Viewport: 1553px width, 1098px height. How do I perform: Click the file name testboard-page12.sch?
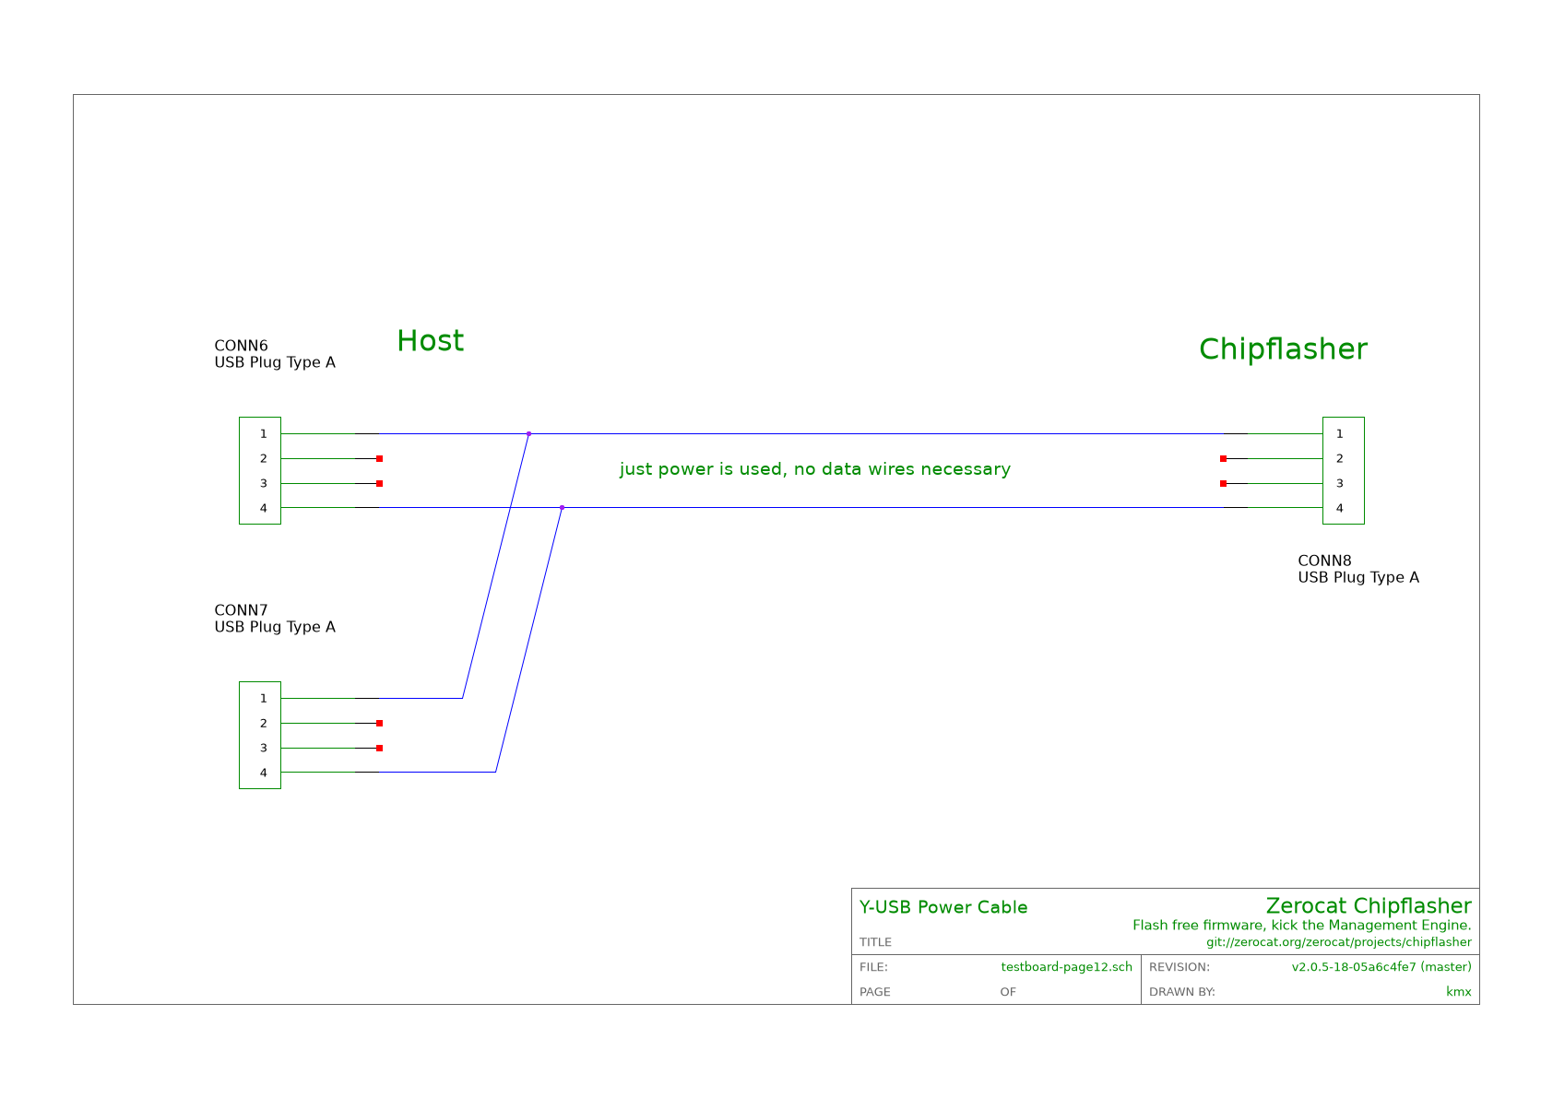pyautogui.click(x=1067, y=967)
